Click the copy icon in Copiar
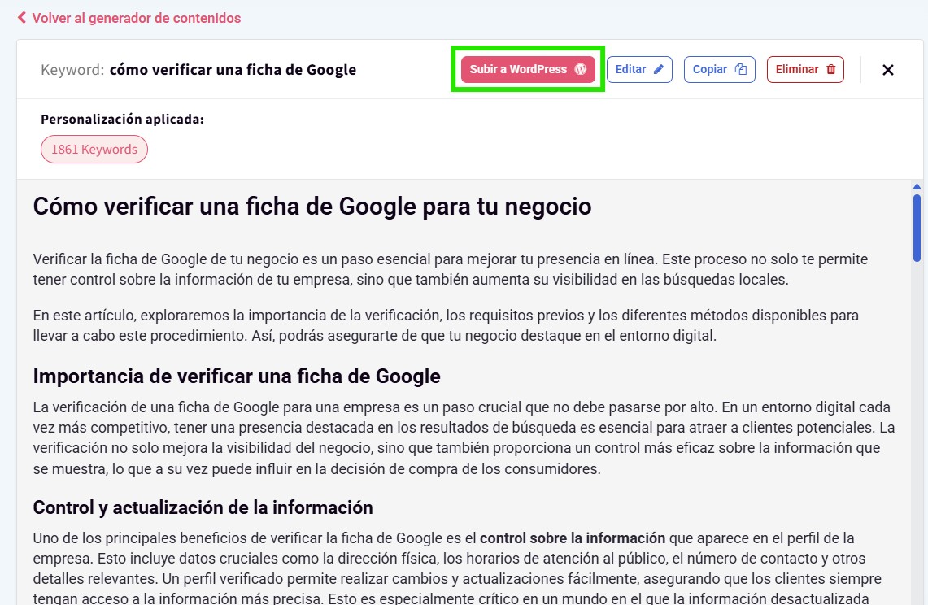This screenshot has height=605, width=928. (740, 69)
